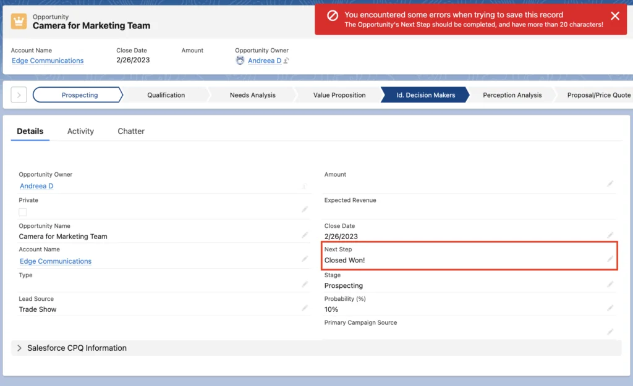Image resolution: width=633 pixels, height=386 pixels.
Task: Select the Value Proposition stage
Action: (x=339, y=94)
